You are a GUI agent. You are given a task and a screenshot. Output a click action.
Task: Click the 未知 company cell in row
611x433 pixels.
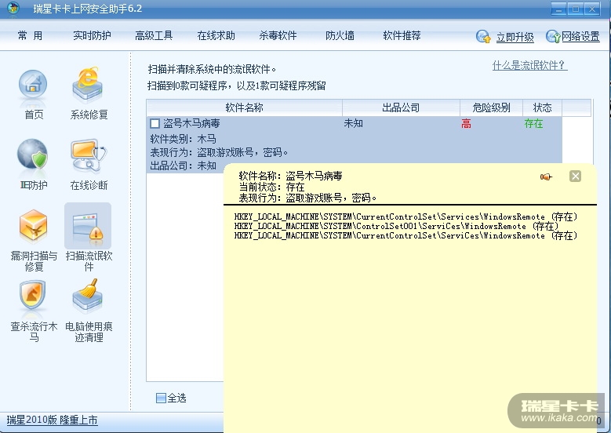click(354, 124)
